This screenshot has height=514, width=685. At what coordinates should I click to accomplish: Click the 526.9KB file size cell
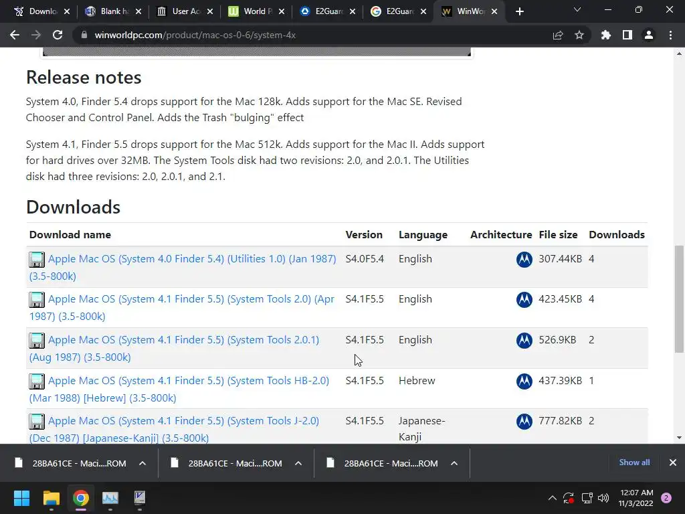(557, 340)
